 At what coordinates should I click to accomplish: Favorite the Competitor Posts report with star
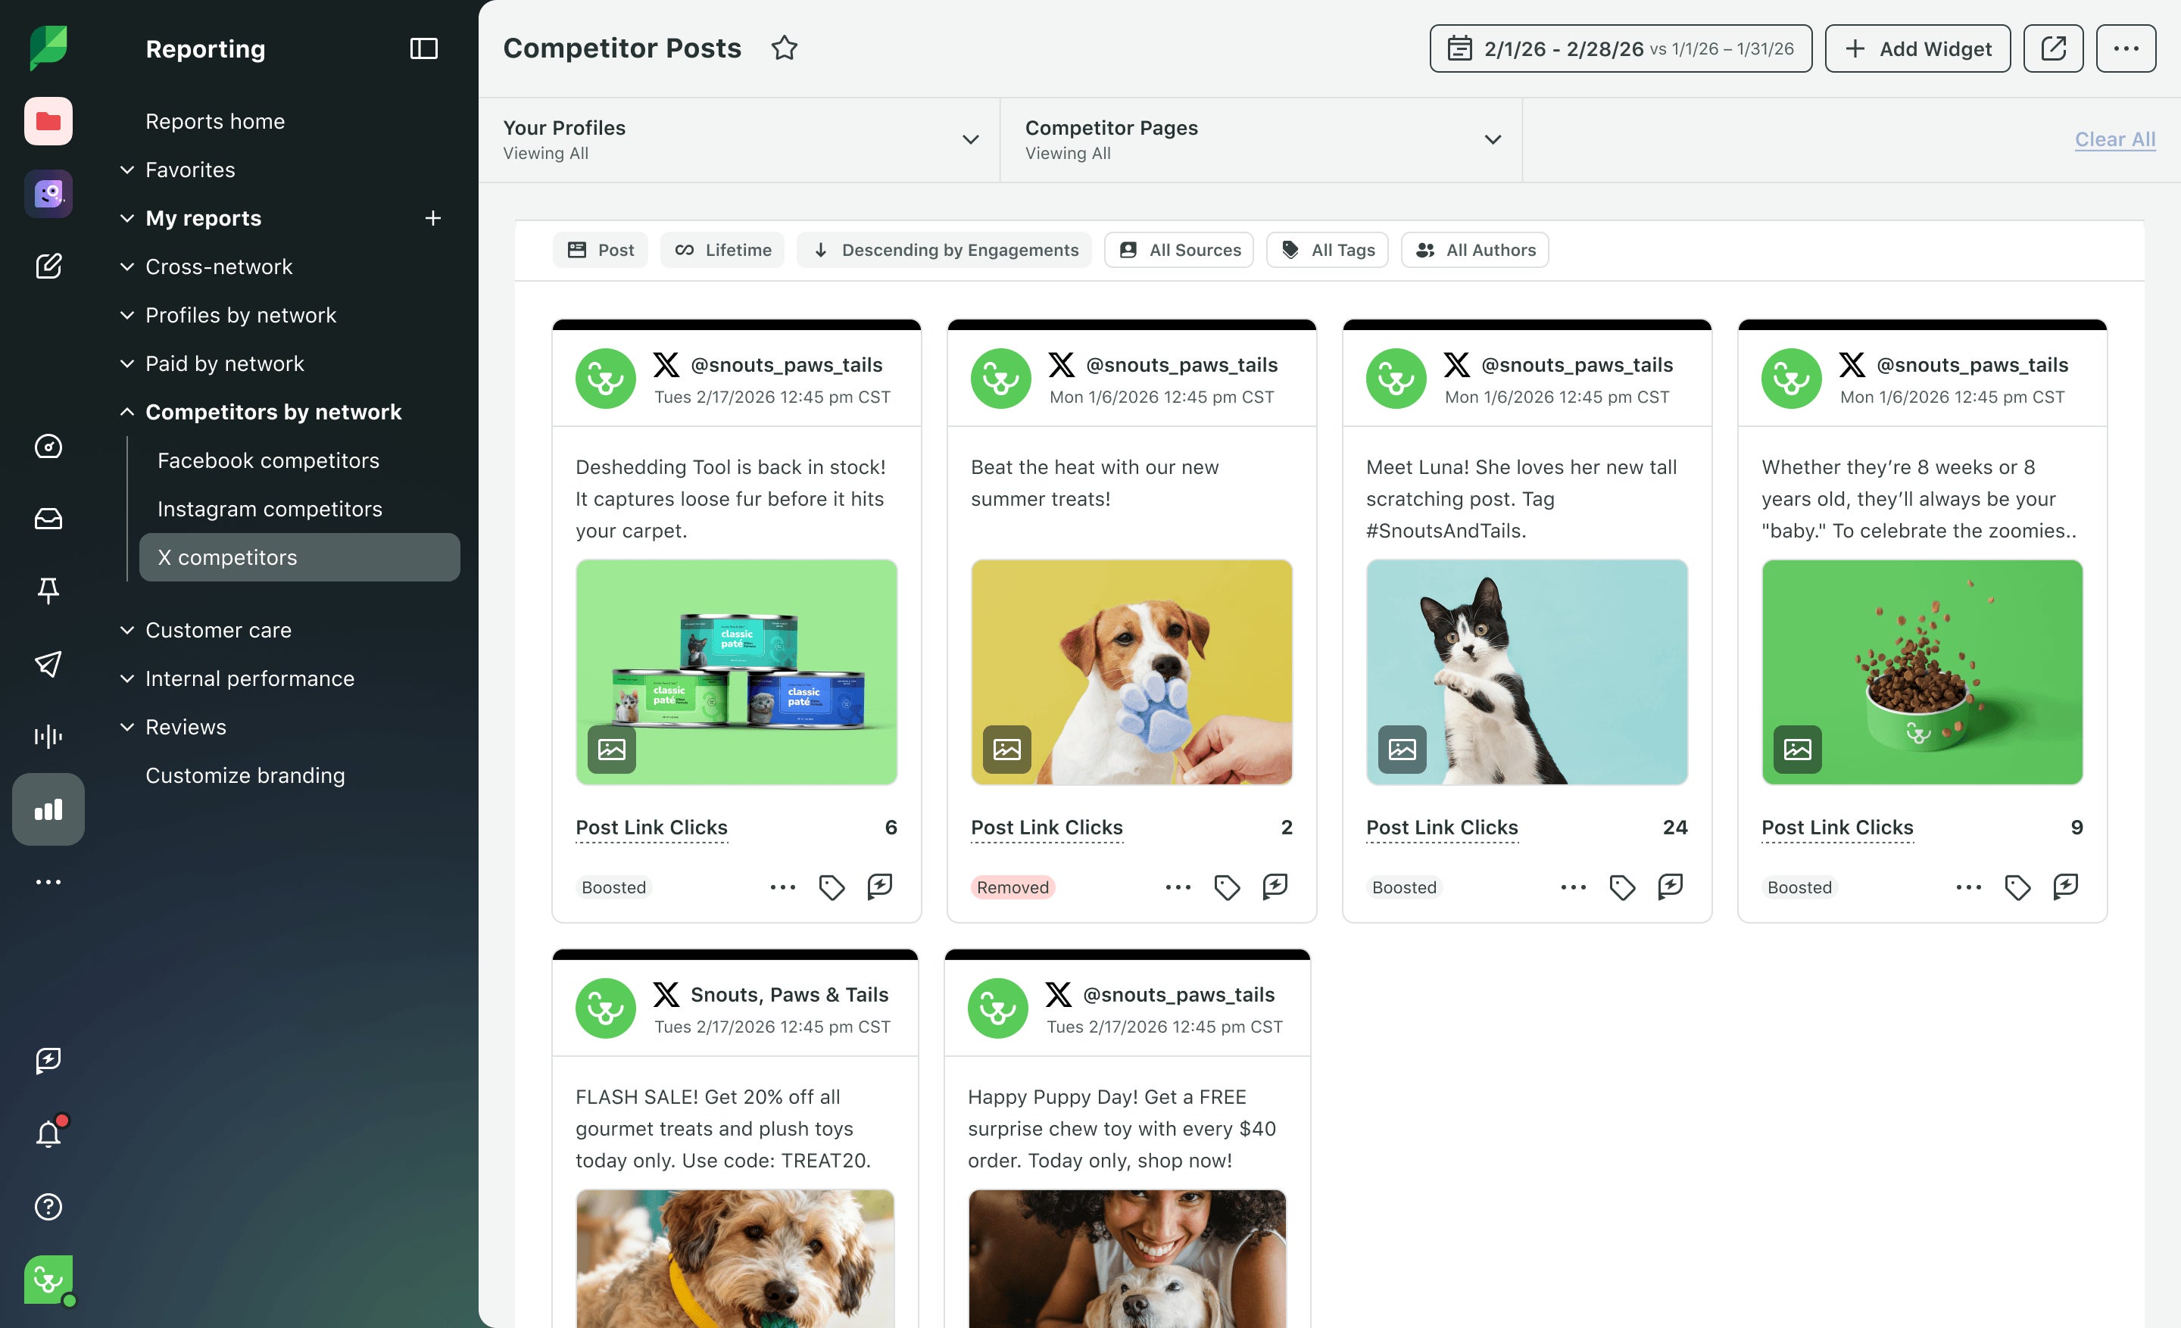785,48
